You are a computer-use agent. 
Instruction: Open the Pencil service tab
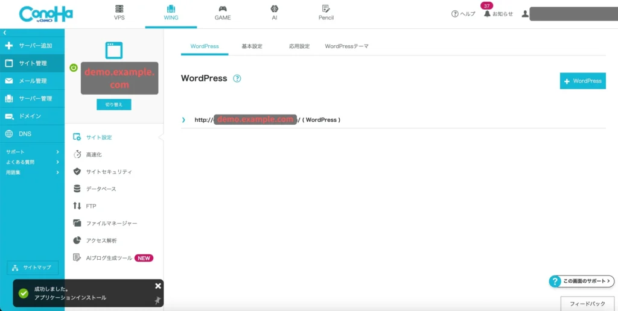click(x=326, y=13)
